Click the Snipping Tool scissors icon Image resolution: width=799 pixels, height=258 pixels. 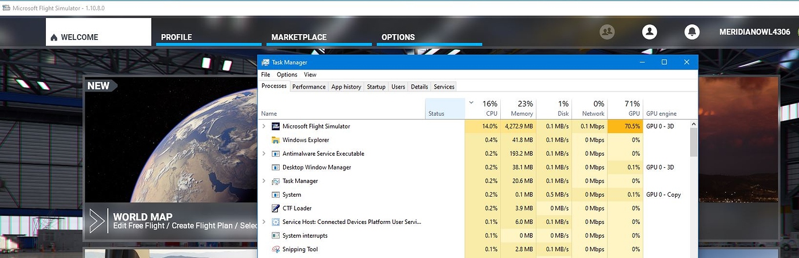tap(276, 249)
